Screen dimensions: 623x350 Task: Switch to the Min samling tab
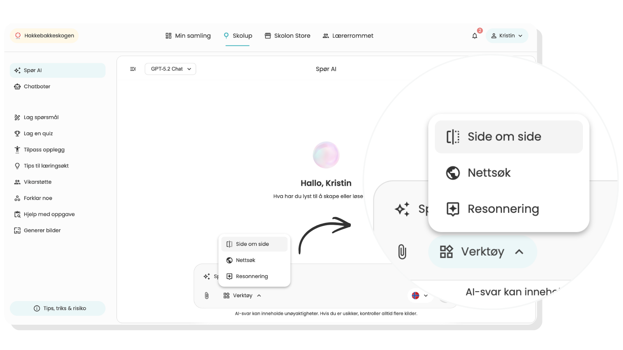pyautogui.click(x=188, y=36)
